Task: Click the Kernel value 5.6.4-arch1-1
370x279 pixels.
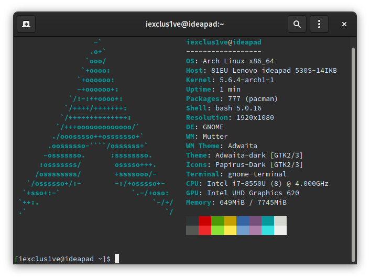Action: (247, 80)
